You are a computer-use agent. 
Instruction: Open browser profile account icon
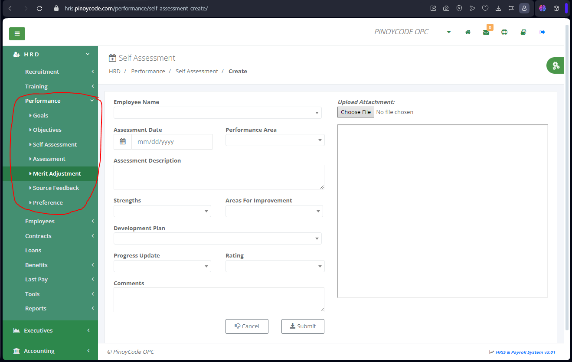click(x=524, y=8)
